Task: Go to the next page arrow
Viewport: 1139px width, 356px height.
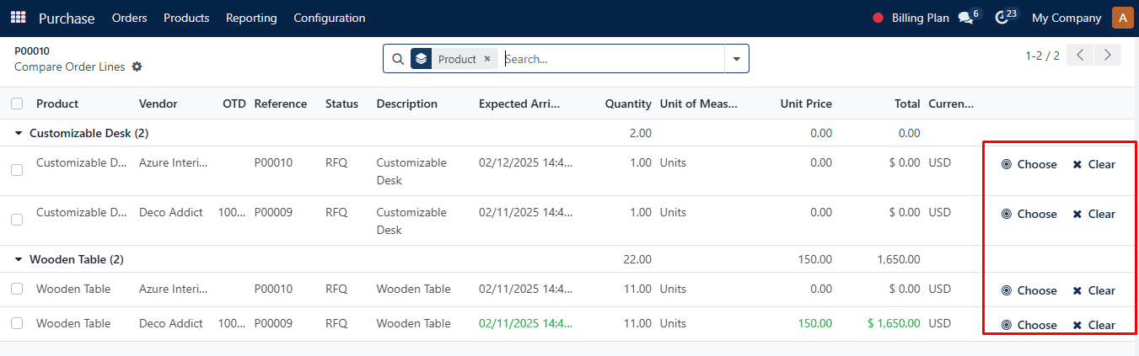Action: [x=1108, y=56]
